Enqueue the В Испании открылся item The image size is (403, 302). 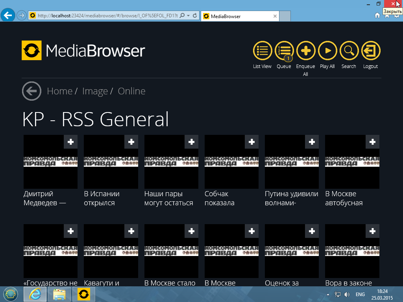point(131,142)
